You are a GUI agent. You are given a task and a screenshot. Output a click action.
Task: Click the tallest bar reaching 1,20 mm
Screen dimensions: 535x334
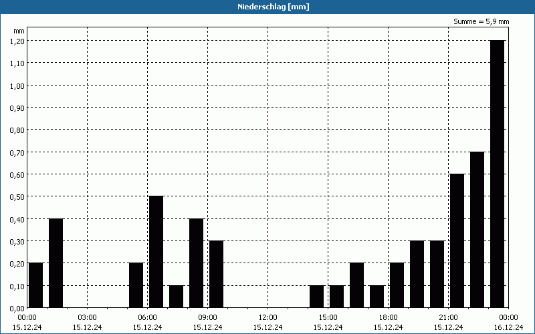pos(497,174)
